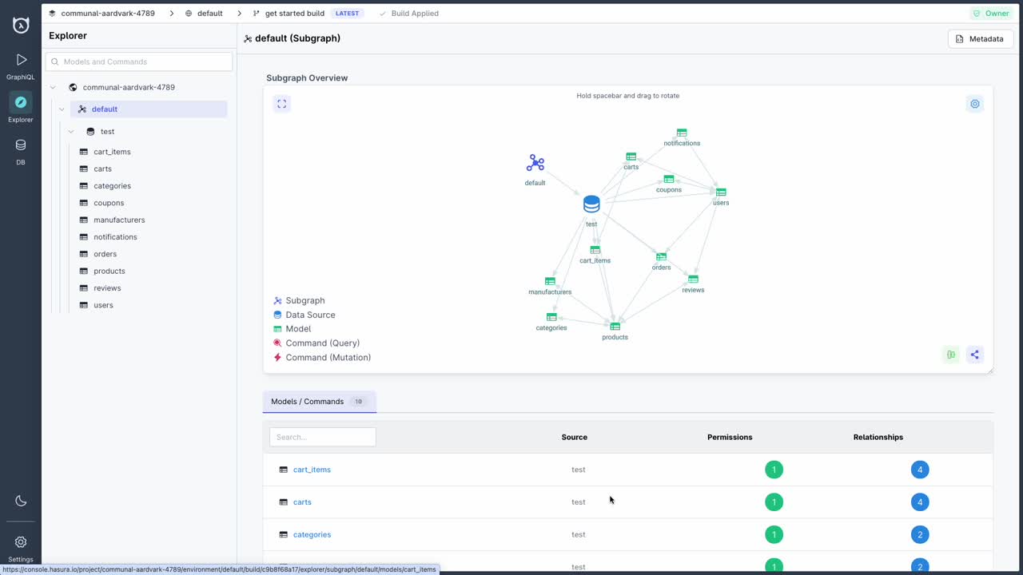Image resolution: width=1023 pixels, height=575 pixels.
Task: Click the Source column header
Action: pos(575,437)
